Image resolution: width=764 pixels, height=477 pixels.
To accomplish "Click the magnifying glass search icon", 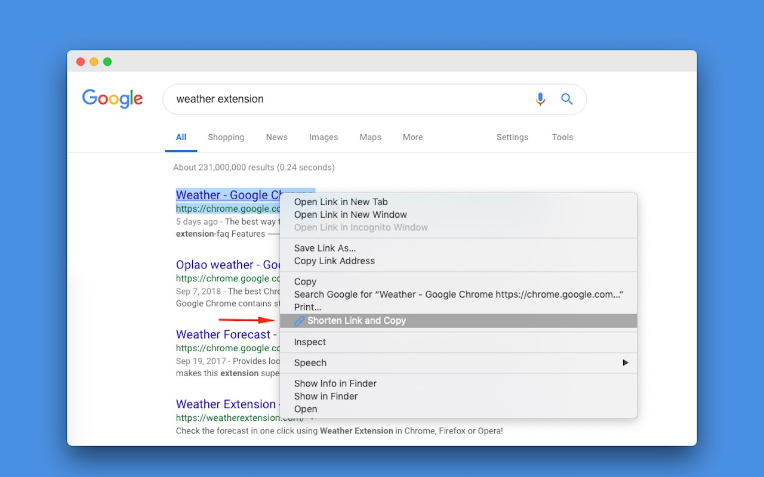I will 567,99.
